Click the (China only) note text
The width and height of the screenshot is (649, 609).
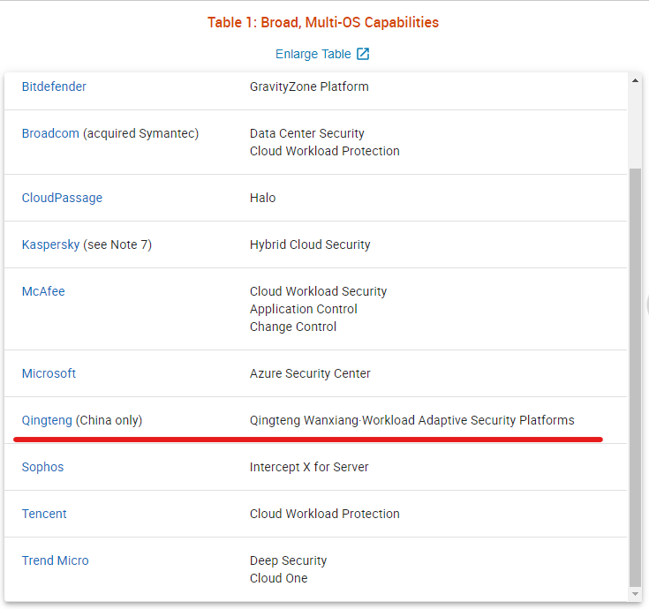[109, 420]
